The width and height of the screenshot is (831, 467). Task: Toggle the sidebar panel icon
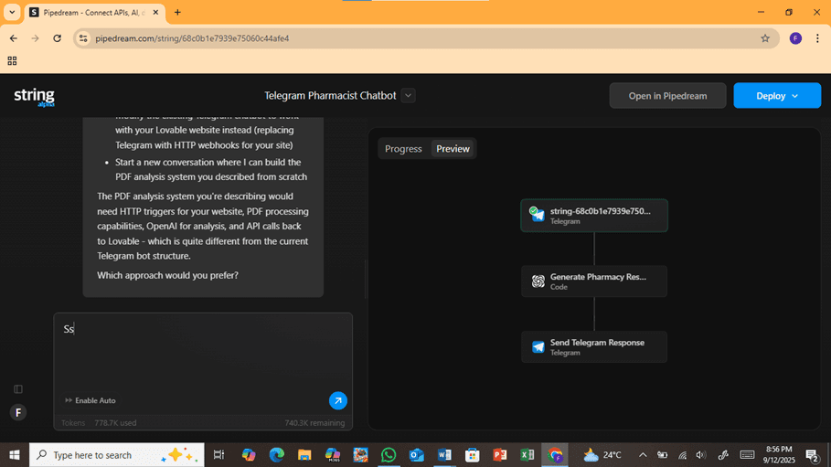pos(18,389)
